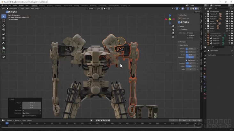Click the pan view hand icon

click(x=173, y=30)
